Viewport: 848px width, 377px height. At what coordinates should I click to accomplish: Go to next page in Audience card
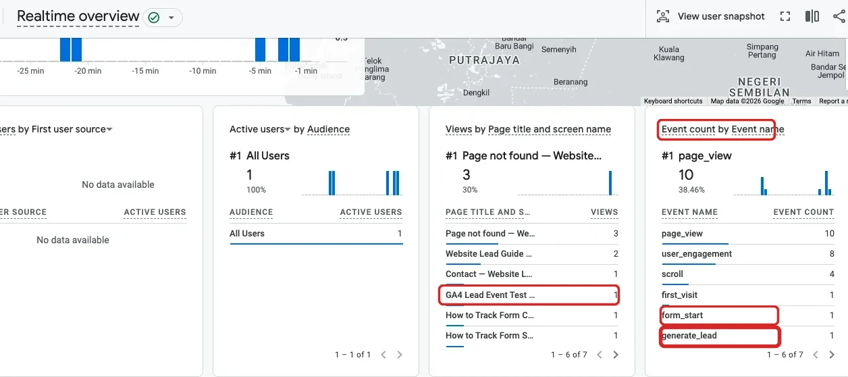[400, 355]
